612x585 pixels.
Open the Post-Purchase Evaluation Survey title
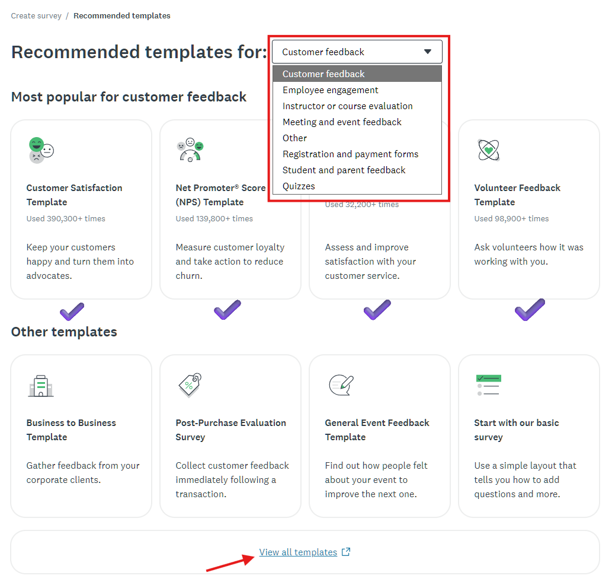coord(230,430)
